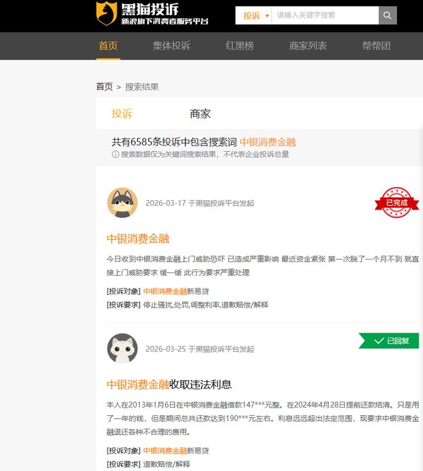Switch to the 商家 results tab
423x471 pixels.
(200, 114)
